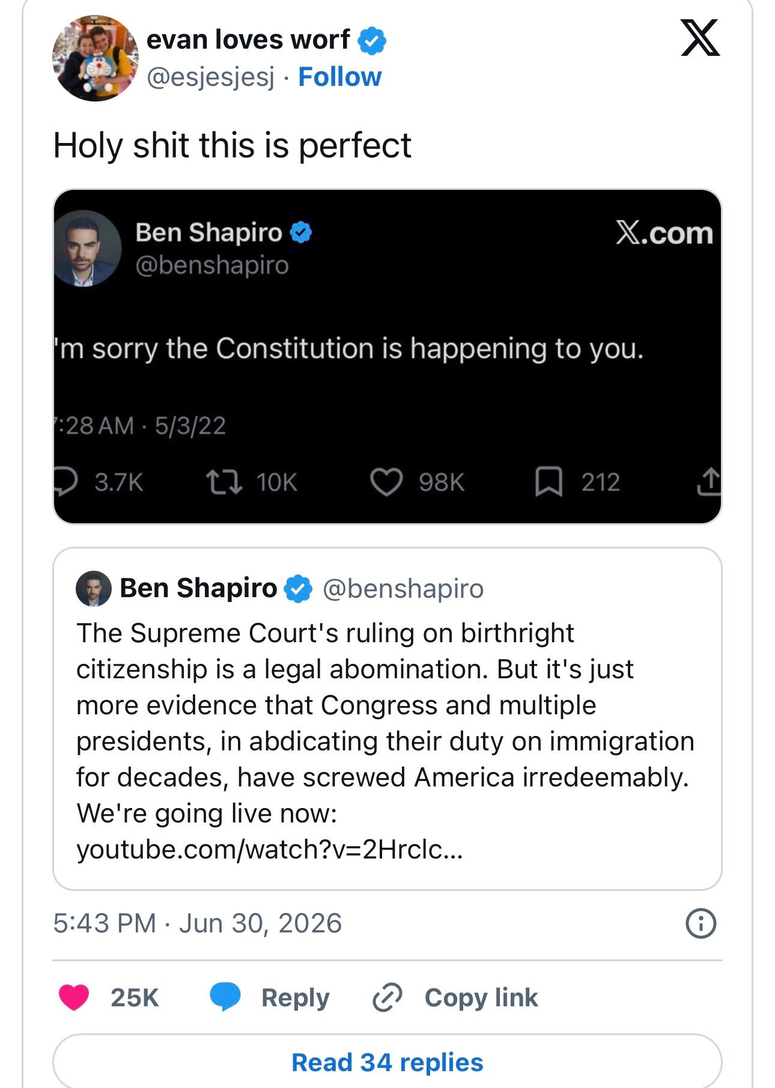Click the heart icon showing 98K
775x1088 pixels.
coord(386,482)
